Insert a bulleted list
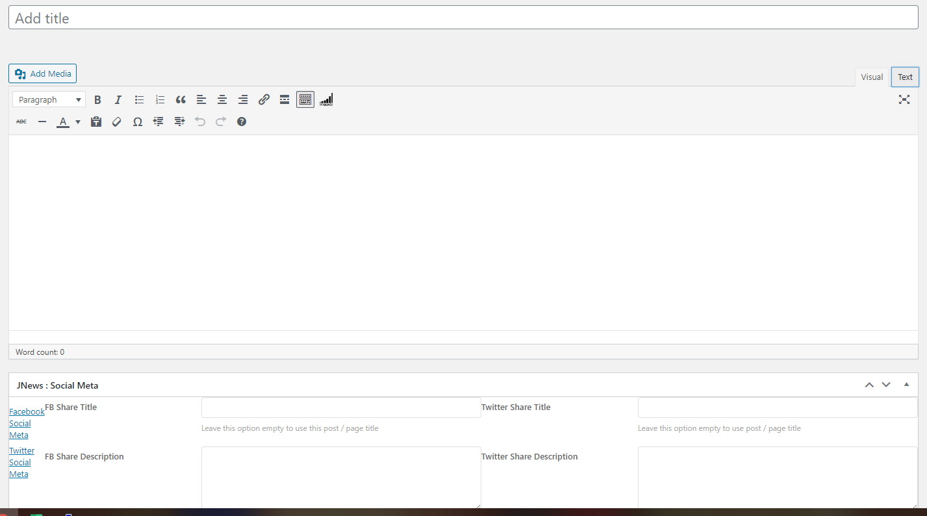 (139, 99)
